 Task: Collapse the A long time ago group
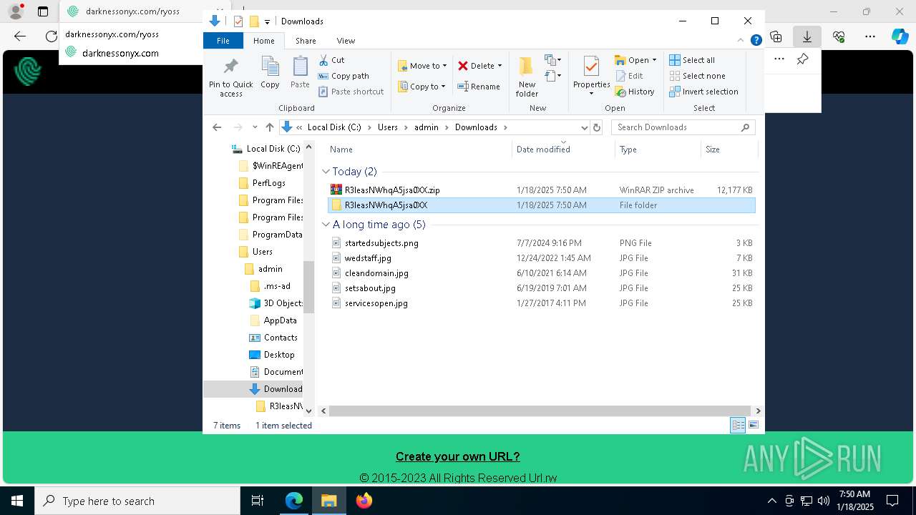326,225
